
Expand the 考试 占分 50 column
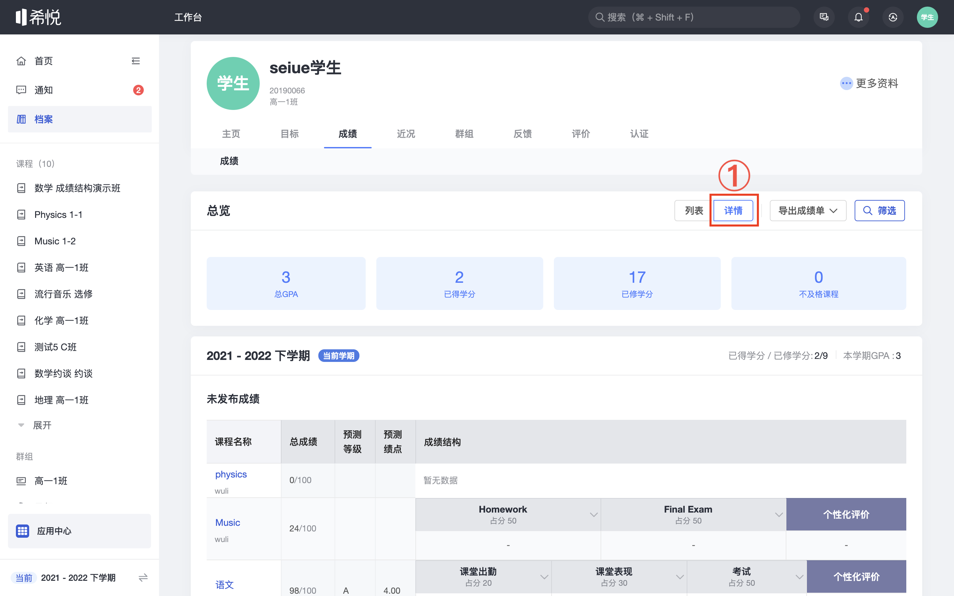click(x=799, y=577)
